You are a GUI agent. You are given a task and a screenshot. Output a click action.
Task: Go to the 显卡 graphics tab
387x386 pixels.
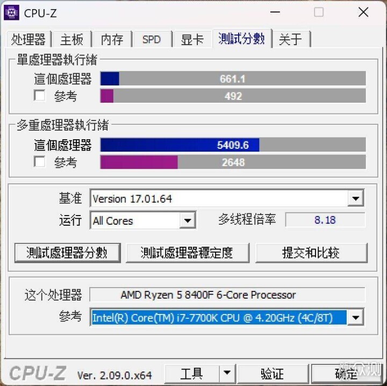point(192,39)
